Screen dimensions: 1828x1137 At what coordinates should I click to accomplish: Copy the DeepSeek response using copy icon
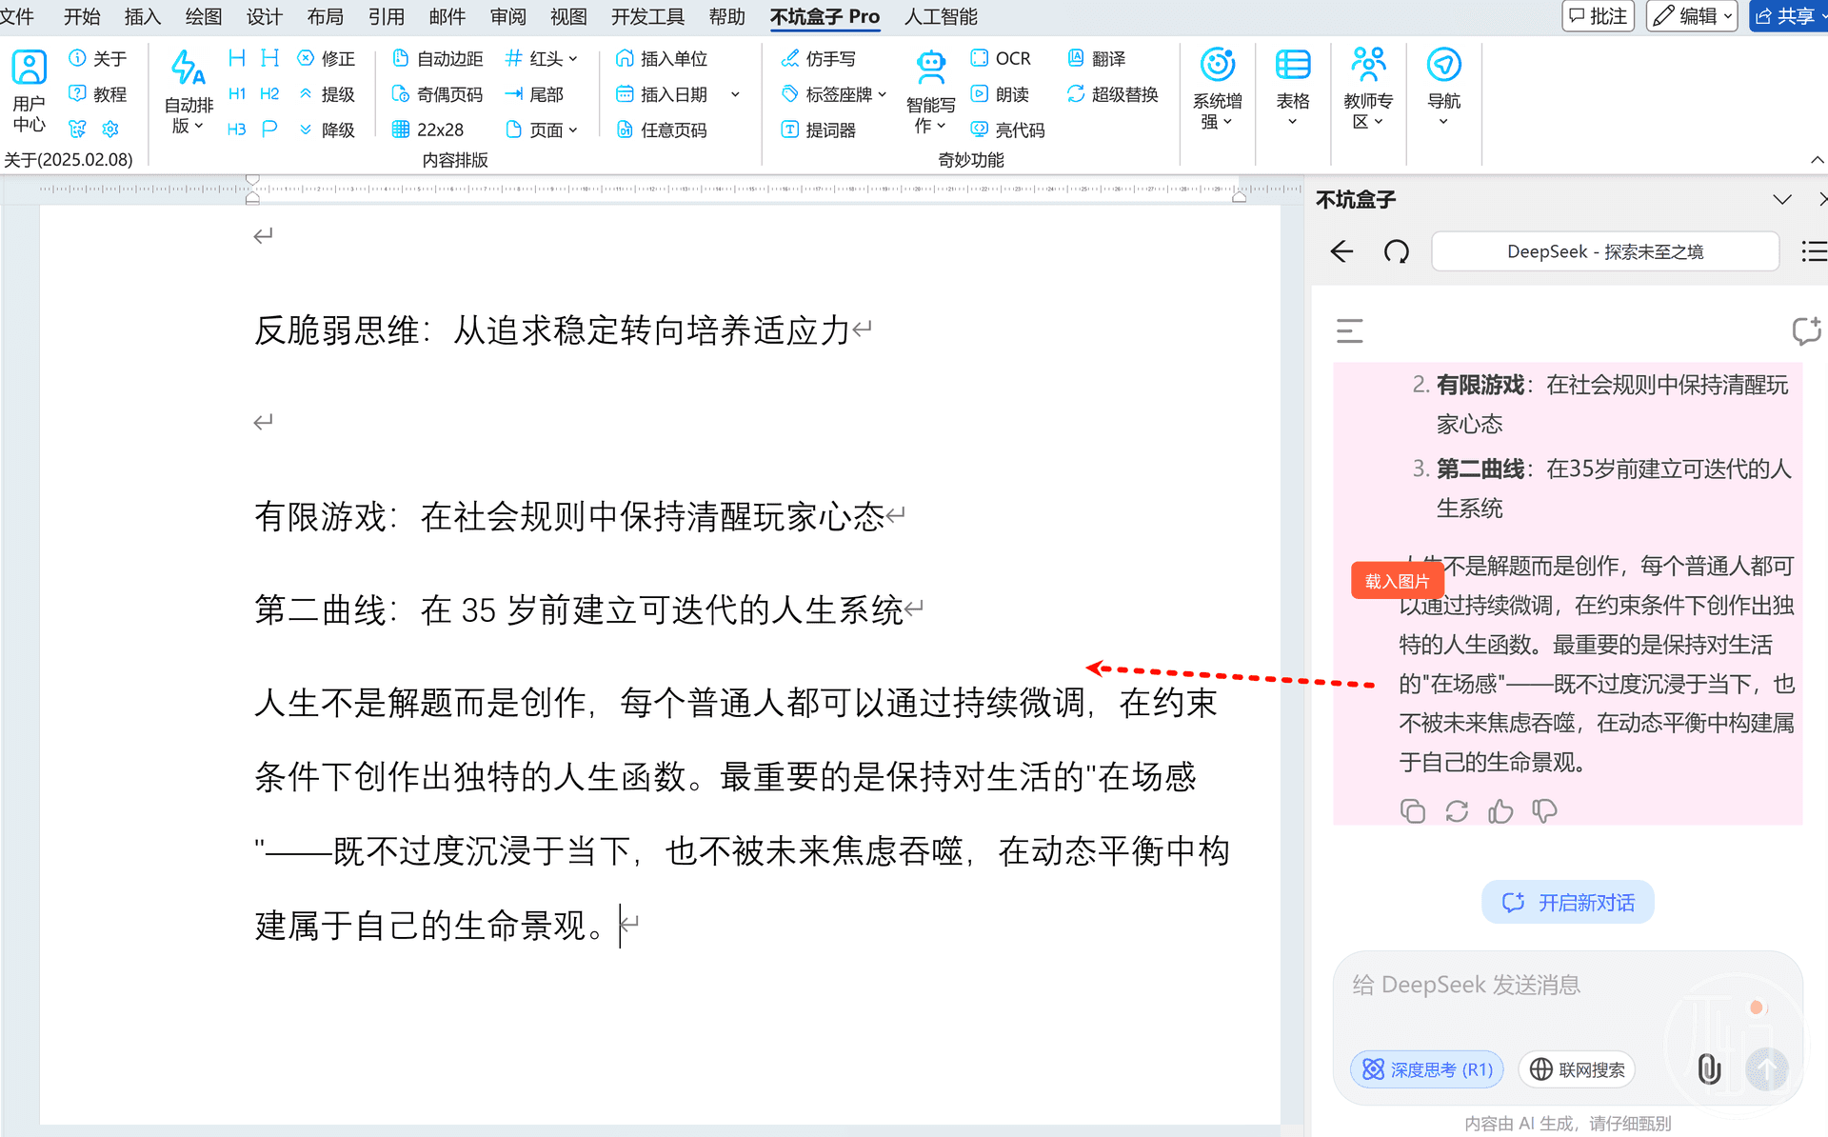(x=1412, y=811)
